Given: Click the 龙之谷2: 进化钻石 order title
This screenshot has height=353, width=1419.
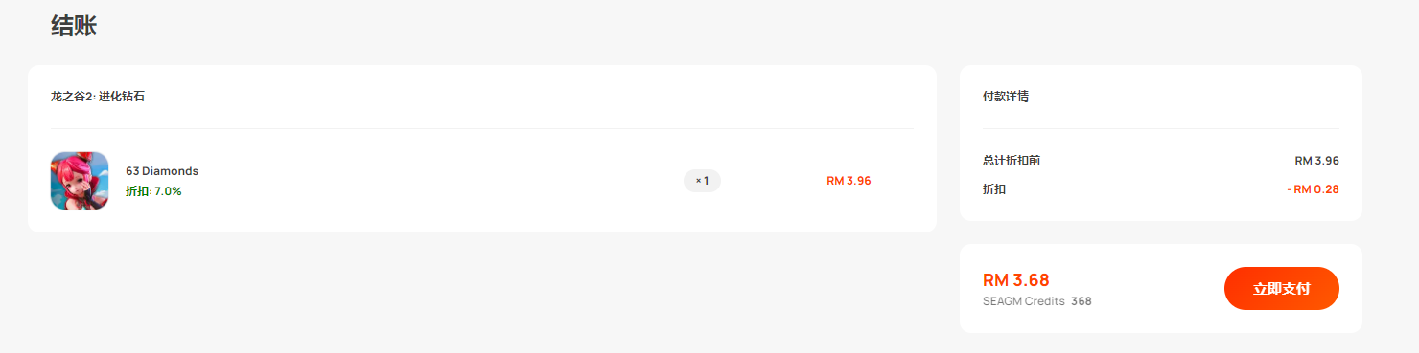Looking at the screenshot, I should tap(98, 97).
